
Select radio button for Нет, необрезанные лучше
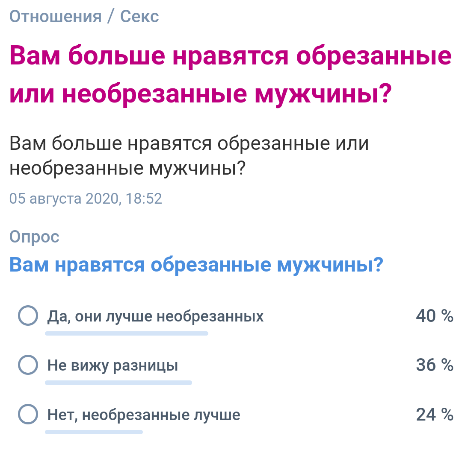28,414
